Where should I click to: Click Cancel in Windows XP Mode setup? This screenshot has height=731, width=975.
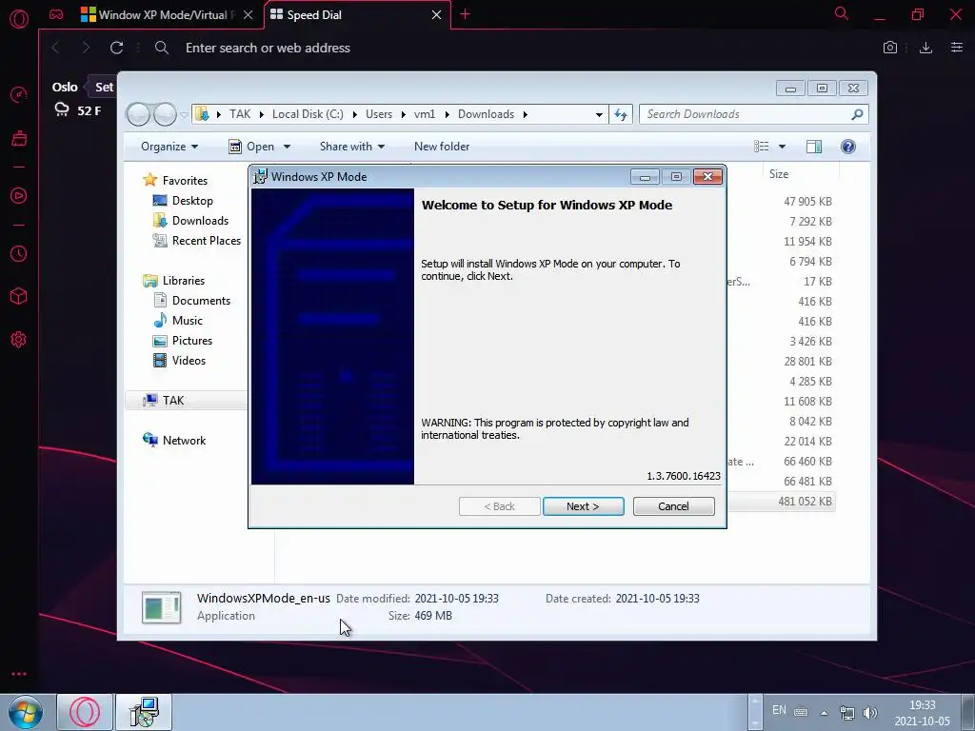(673, 506)
